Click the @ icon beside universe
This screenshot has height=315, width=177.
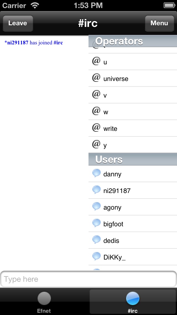coord(96,78)
